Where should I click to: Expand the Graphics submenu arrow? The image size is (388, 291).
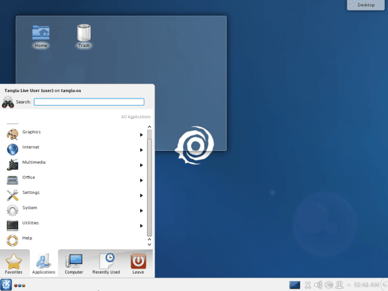141,135
